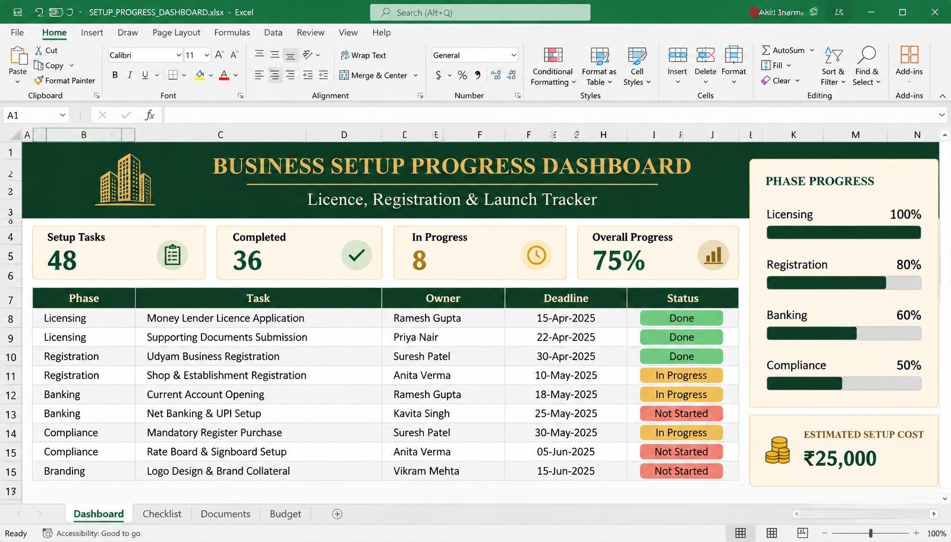The height and width of the screenshot is (542, 951).
Task: Add a new sheet with the plus icon
Action: pos(337,514)
